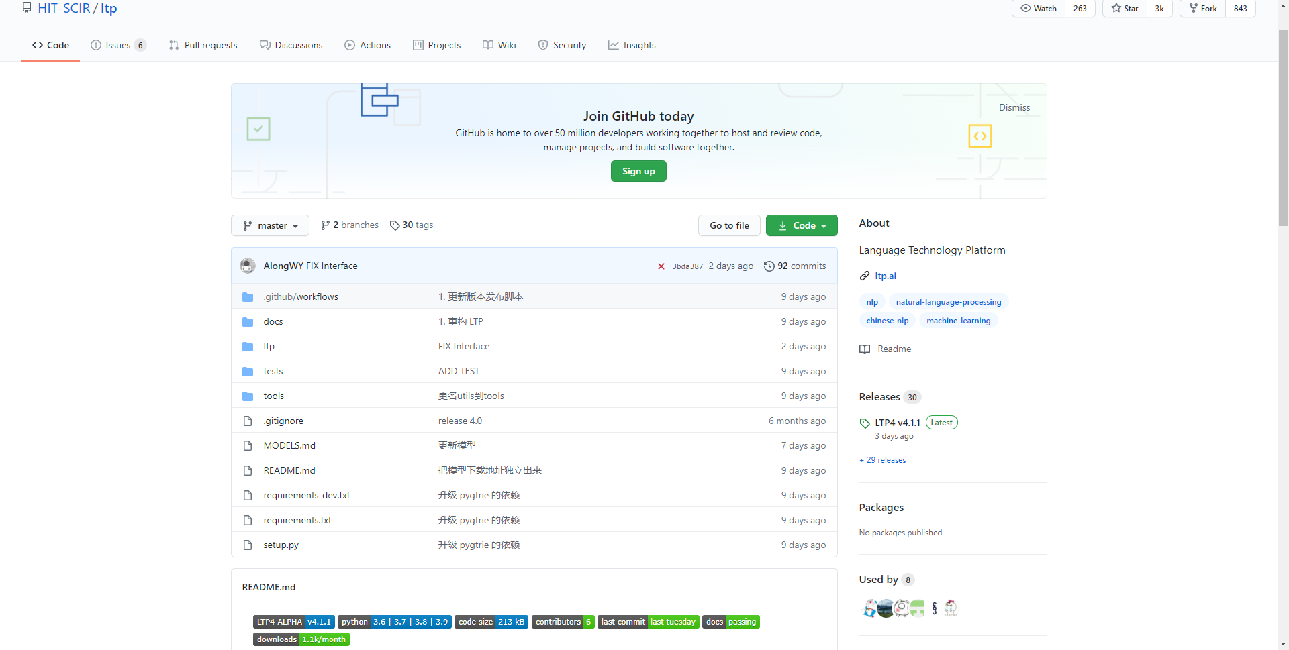Dismiss the Join GitHub banner

tap(1014, 107)
